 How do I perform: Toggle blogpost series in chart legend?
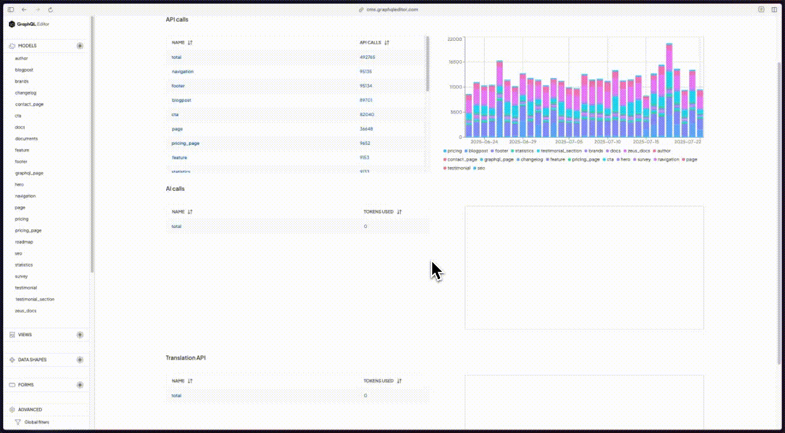[x=476, y=151]
